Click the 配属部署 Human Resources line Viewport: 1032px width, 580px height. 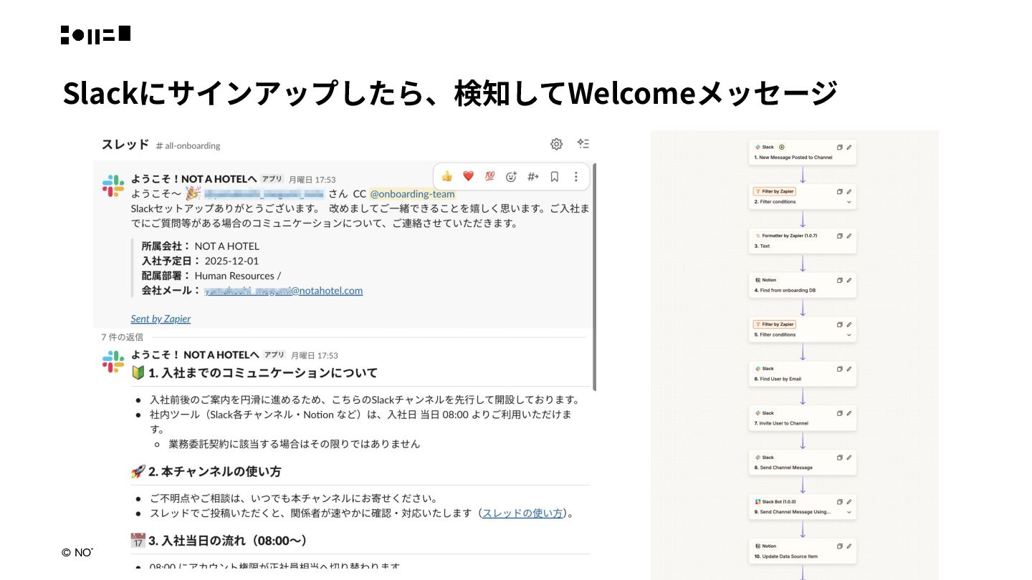pos(211,276)
